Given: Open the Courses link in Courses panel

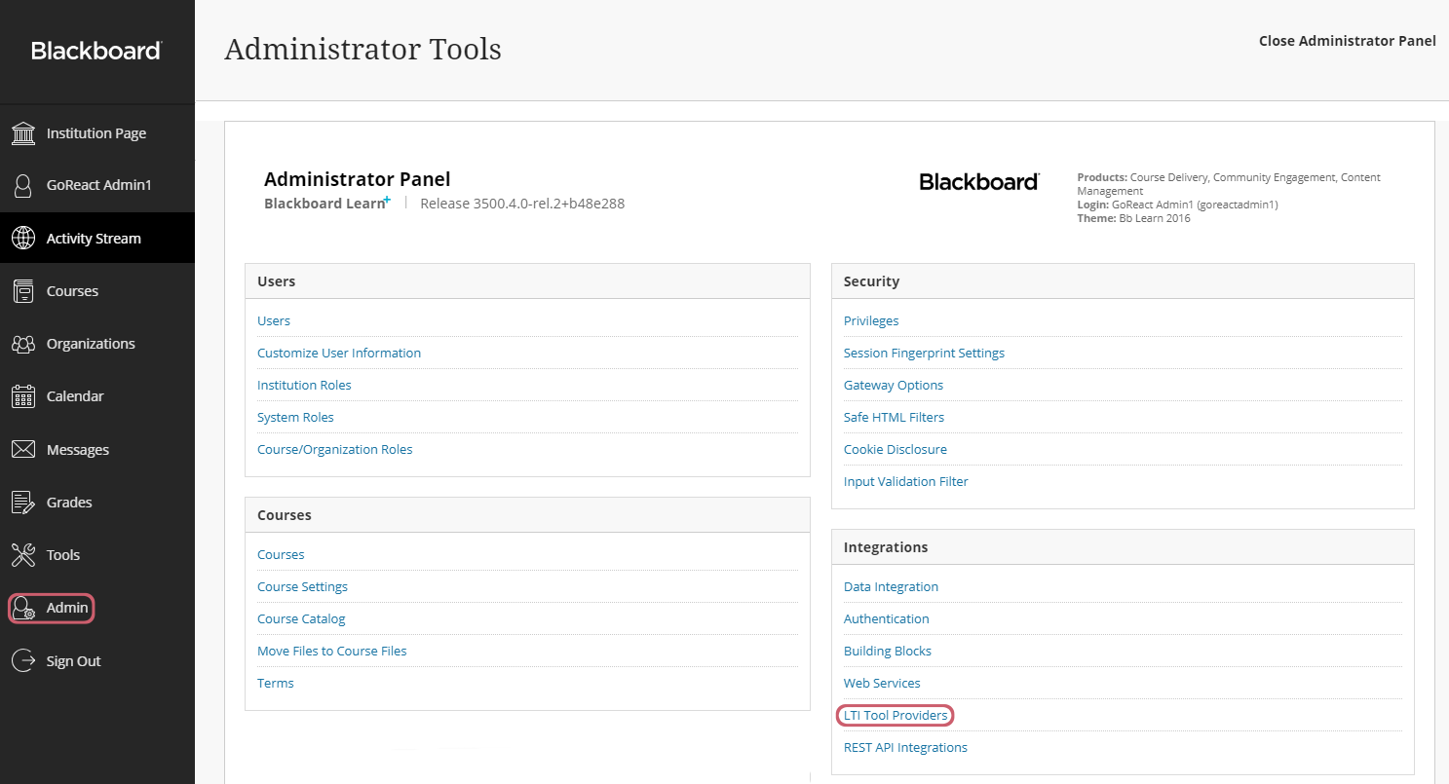Looking at the screenshot, I should [281, 554].
